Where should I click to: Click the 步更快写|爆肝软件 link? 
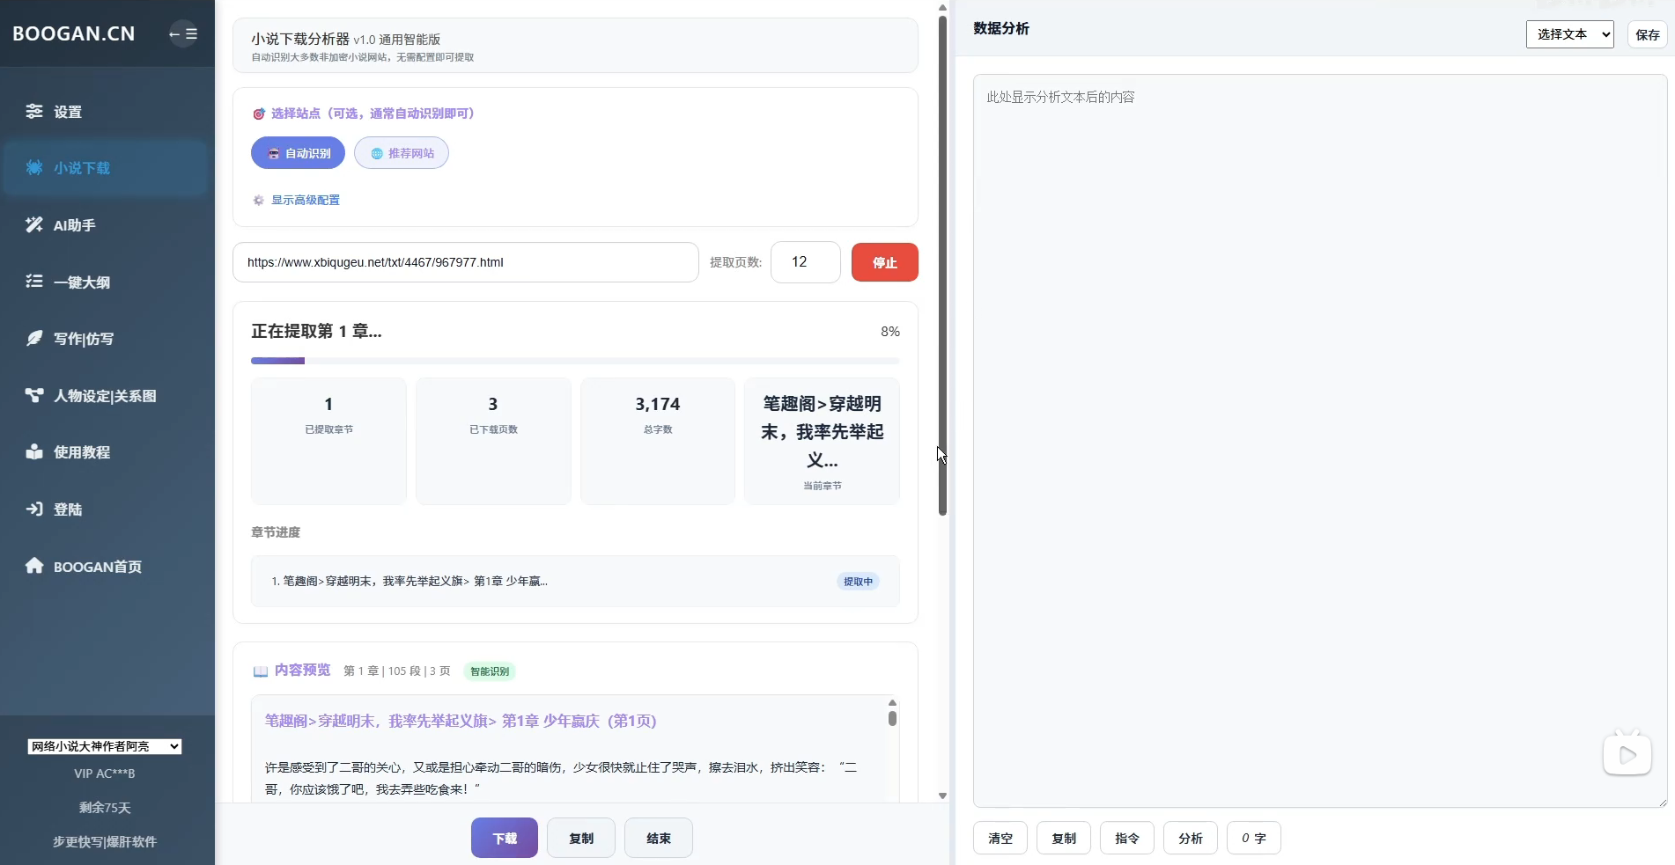[105, 841]
